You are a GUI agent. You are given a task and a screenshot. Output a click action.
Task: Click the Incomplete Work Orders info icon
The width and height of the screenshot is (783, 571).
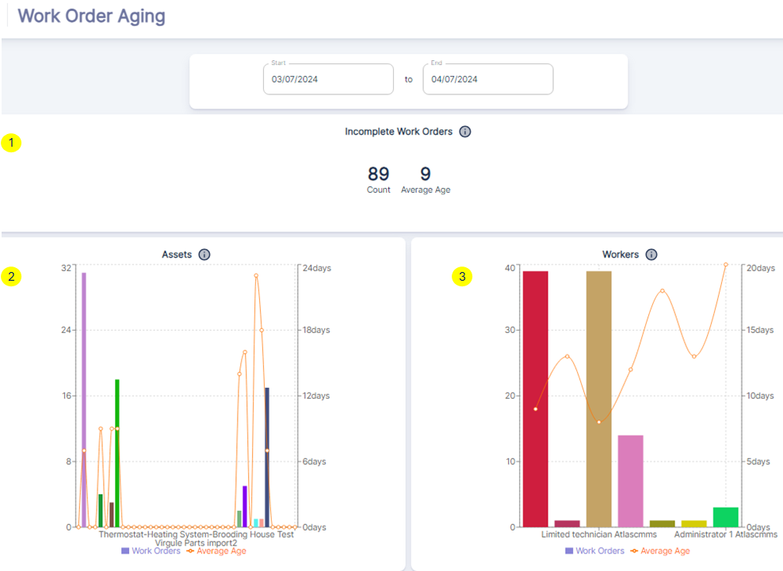point(465,132)
